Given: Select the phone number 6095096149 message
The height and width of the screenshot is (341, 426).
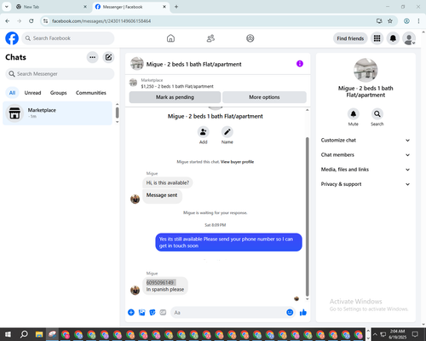Looking at the screenshot, I should pyautogui.click(x=160, y=282).
